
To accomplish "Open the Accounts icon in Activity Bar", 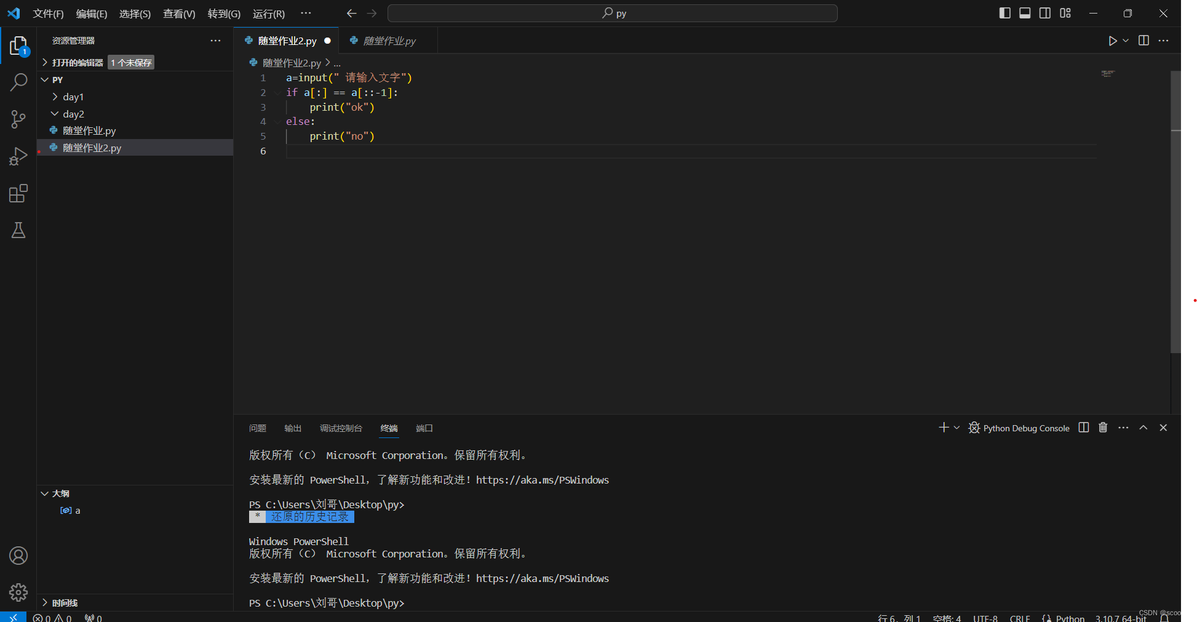I will pos(18,556).
